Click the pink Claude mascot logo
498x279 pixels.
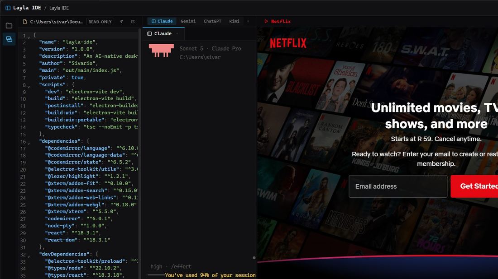[x=161, y=51]
